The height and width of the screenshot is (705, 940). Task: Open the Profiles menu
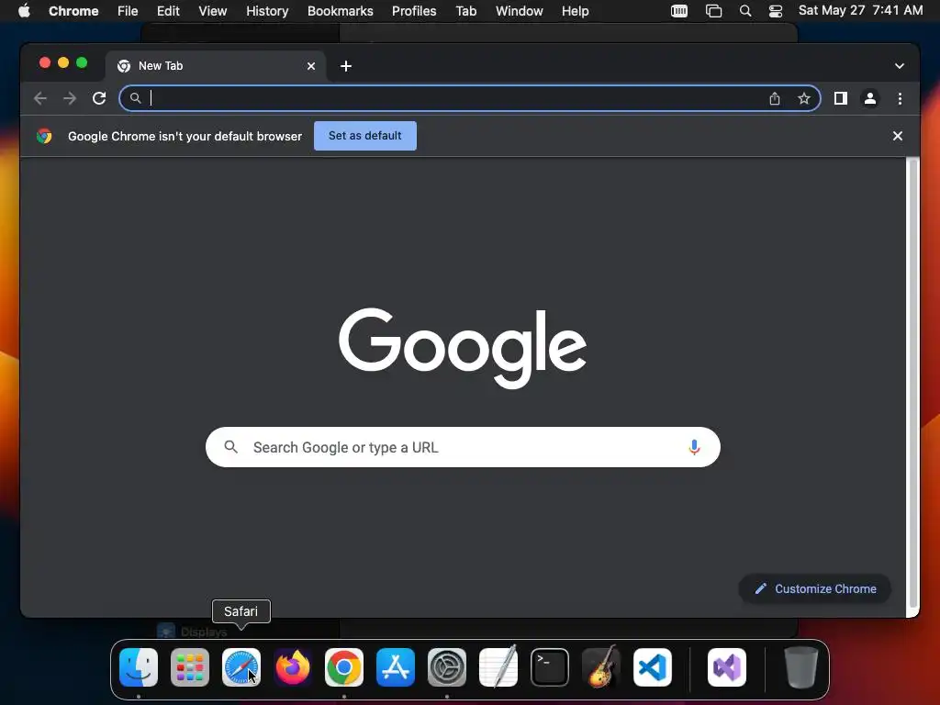click(414, 11)
